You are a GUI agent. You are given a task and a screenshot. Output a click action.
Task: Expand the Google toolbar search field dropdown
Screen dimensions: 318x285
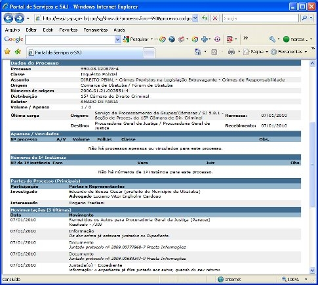[118, 39]
